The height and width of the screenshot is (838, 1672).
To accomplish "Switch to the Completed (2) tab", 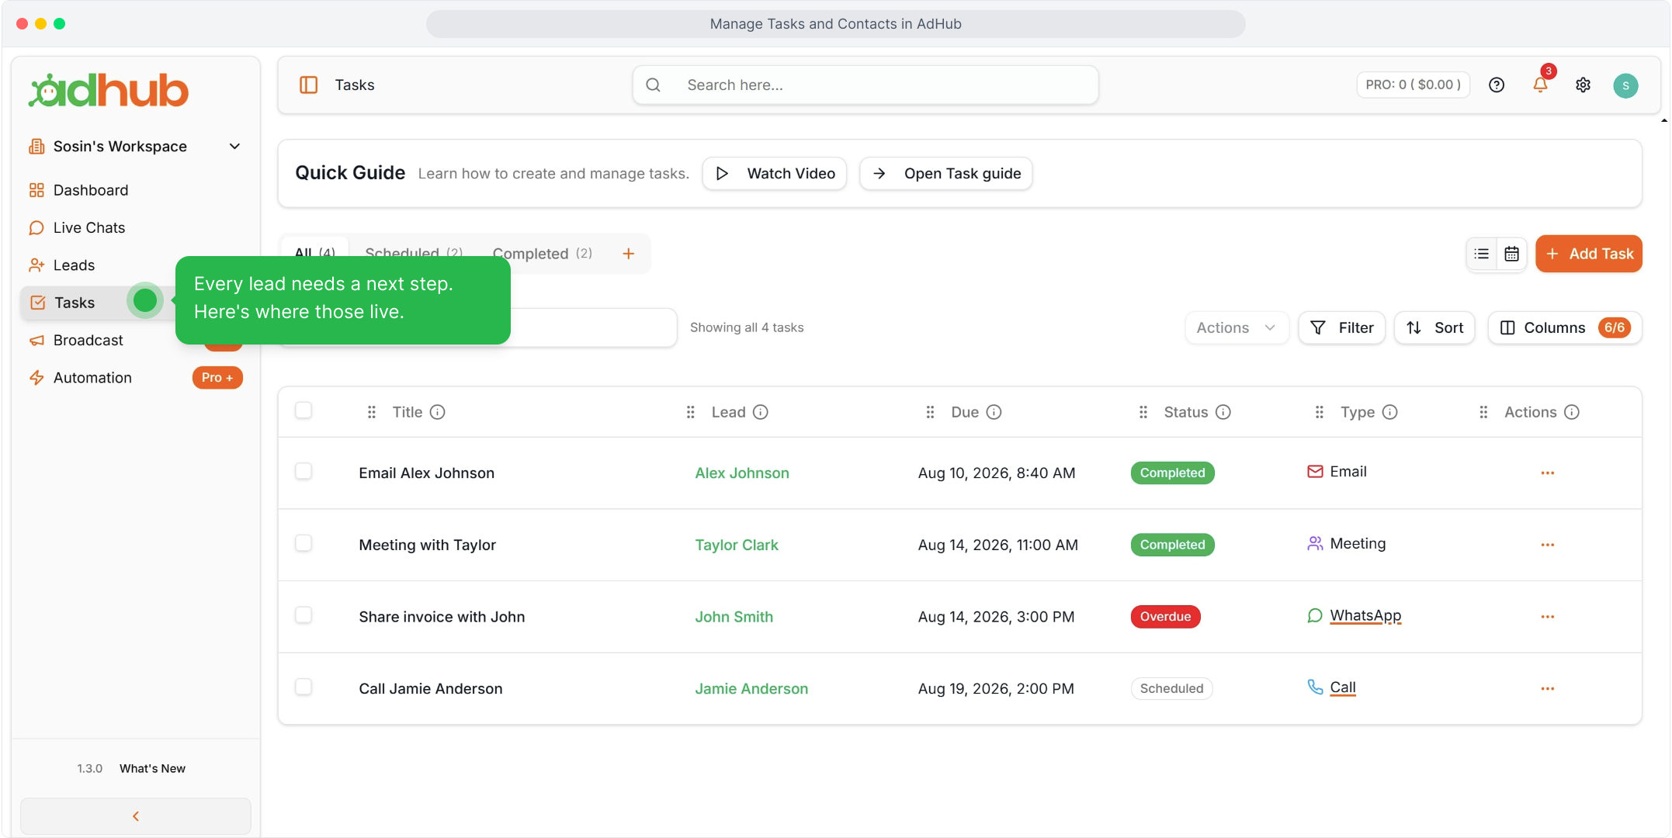I will point(543,254).
